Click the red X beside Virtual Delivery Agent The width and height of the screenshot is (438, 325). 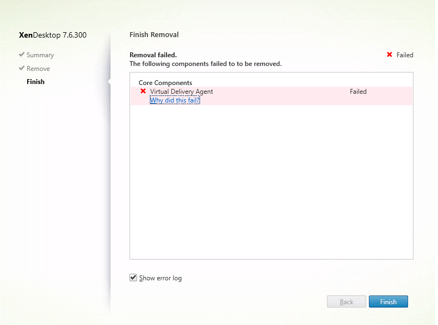click(x=143, y=91)
